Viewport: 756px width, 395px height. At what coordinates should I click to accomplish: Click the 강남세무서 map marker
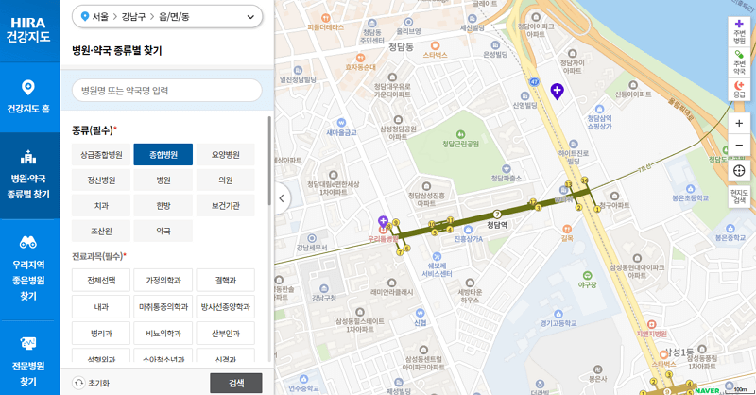[x=312, y=238]
